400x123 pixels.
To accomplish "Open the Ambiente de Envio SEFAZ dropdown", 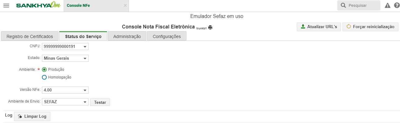I will 65,102.
